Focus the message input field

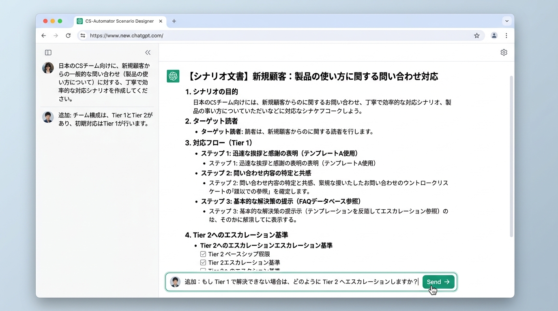tap(300, 282)
